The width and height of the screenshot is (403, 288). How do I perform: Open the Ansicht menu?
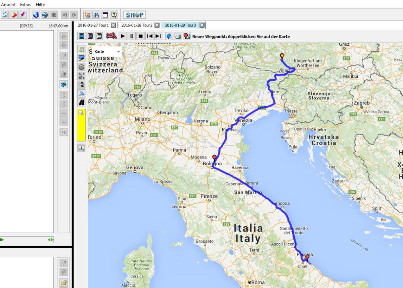point(8,4)
